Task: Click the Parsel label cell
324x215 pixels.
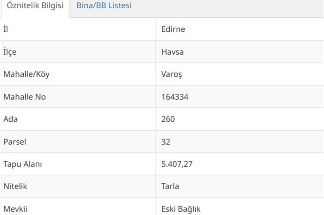Action: tap(78, 142)
